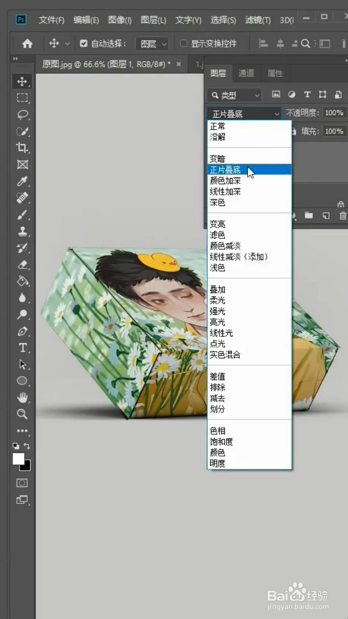Select the Dodge tool

(22, 314)
